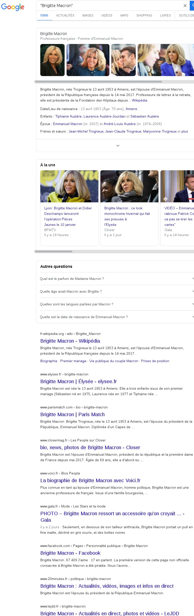The image size is (194, 616).
Task: Open the "Brigitte Macron | Paris Match" result
Action: tap(73, 414)
